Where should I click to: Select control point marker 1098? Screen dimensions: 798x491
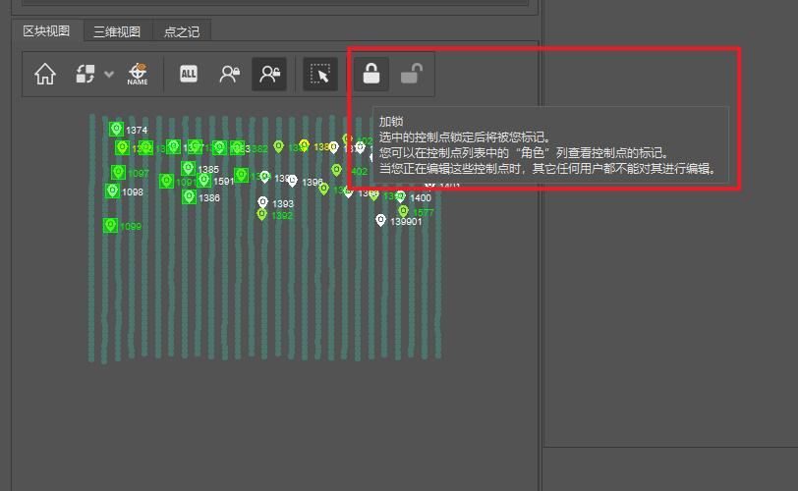tap(112, 191)
